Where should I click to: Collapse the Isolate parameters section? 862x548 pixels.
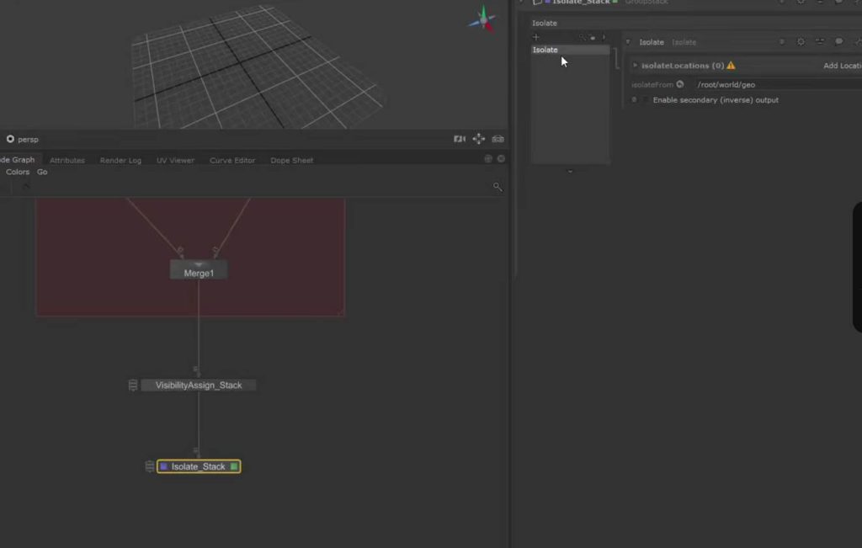tap(628, 42)
